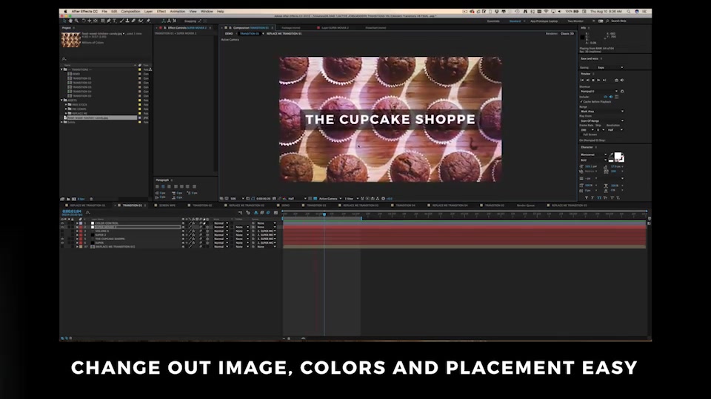Expand the FREE STOCK folder
Image resolution: width=711 pixels, height=399 pixels.
point(66,104)
